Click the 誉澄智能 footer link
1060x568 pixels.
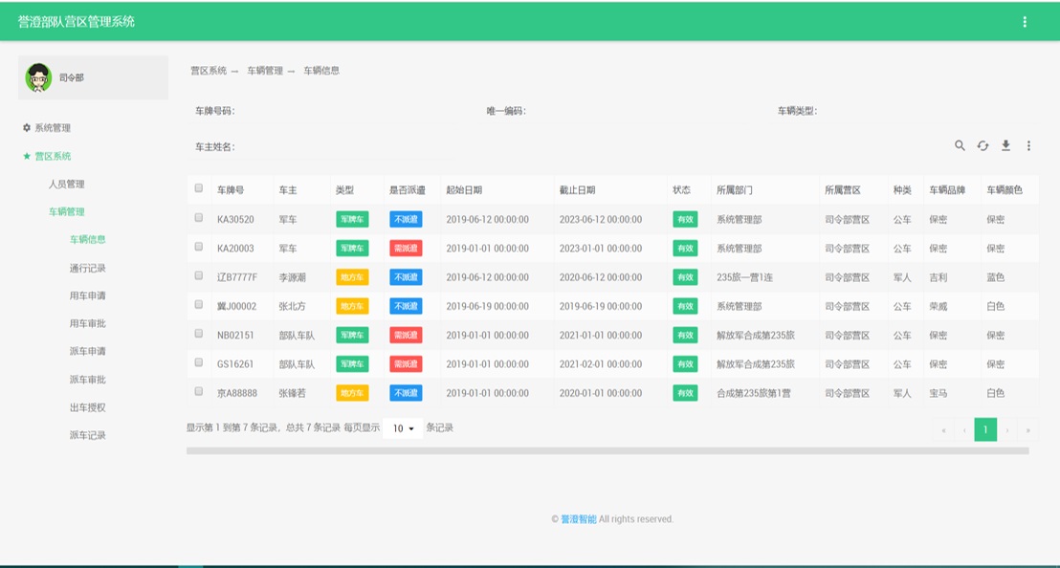click(578, 519)
